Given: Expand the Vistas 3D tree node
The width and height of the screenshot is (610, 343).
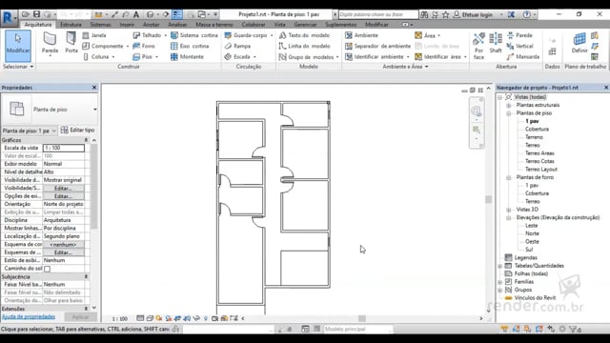Looking at the screenshot, I should (508, 210).
